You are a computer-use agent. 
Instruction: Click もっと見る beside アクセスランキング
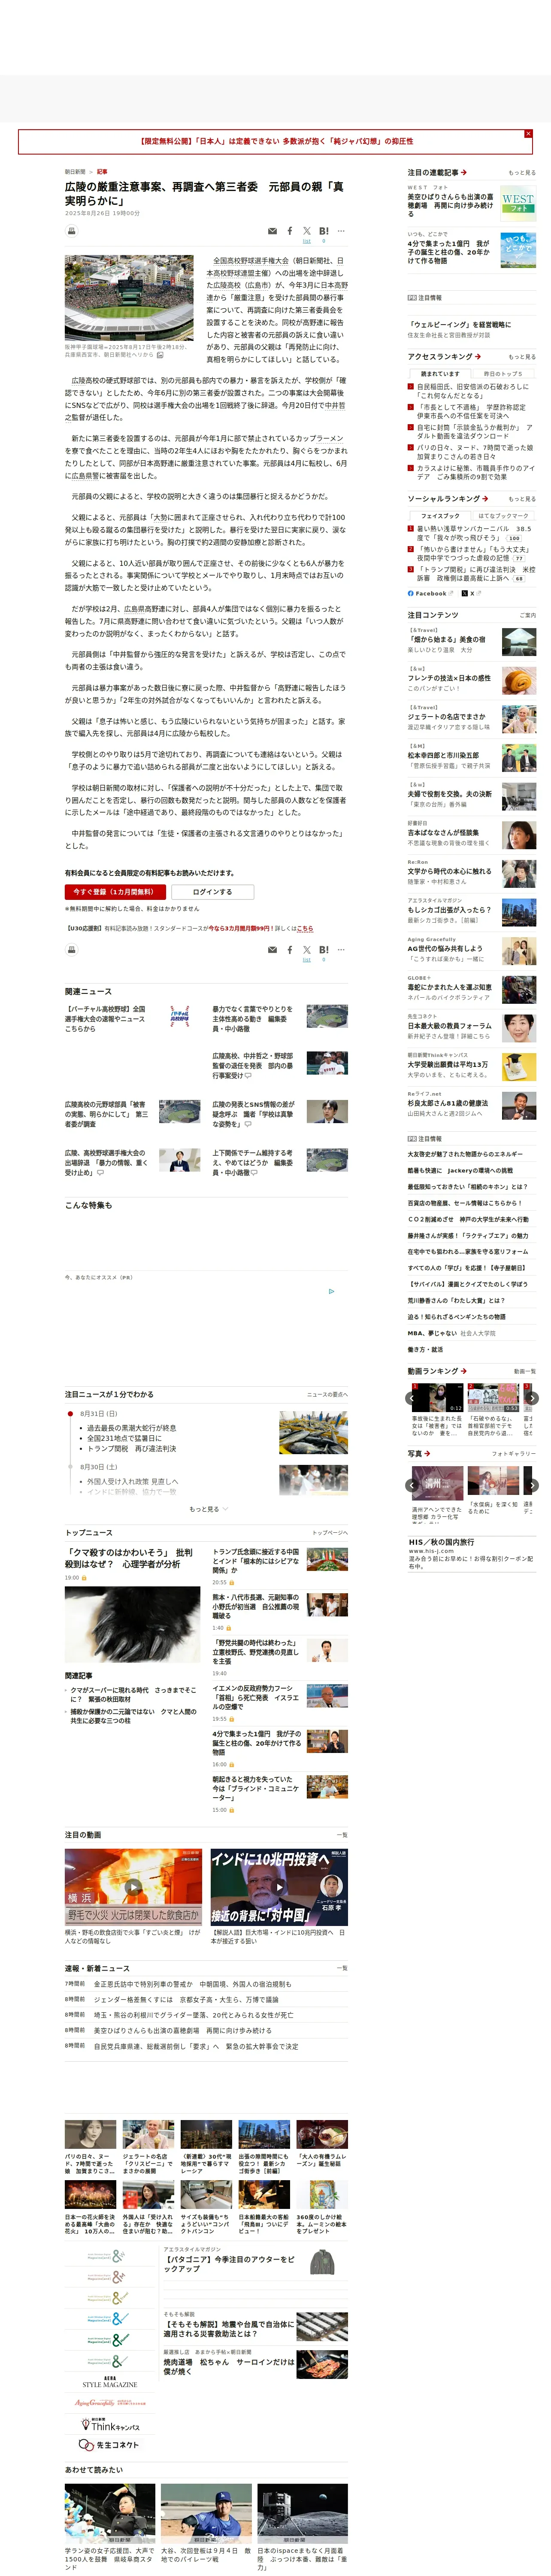[x=521, y=357]
